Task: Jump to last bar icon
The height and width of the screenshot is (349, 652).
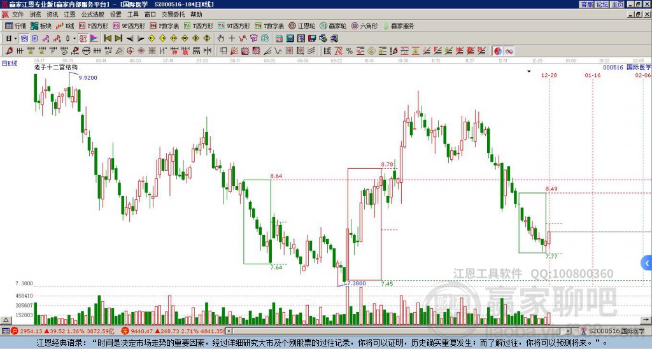Action: coord(118,39)
